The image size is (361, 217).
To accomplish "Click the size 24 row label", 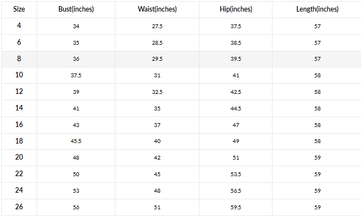I will pyautogui.click(x=19, y=190).
